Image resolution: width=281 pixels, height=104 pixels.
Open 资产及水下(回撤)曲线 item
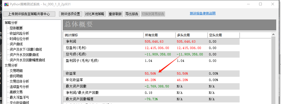pyautogui.click(x=26, y=49)
